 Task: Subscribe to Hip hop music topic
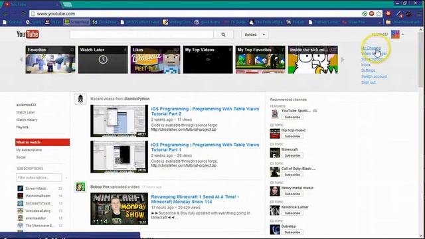(292, 136)
